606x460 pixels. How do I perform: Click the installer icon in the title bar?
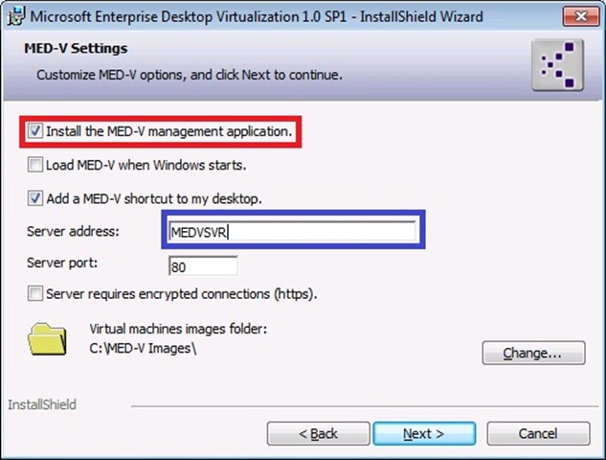(x=14, y=15)
